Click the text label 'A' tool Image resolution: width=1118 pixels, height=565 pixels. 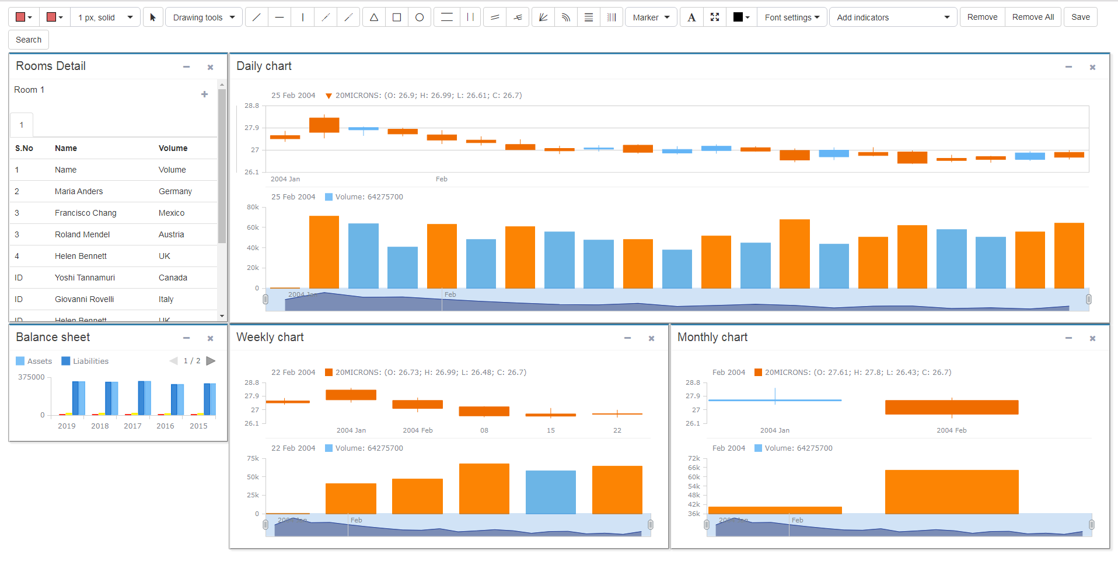tap(691, 17)
